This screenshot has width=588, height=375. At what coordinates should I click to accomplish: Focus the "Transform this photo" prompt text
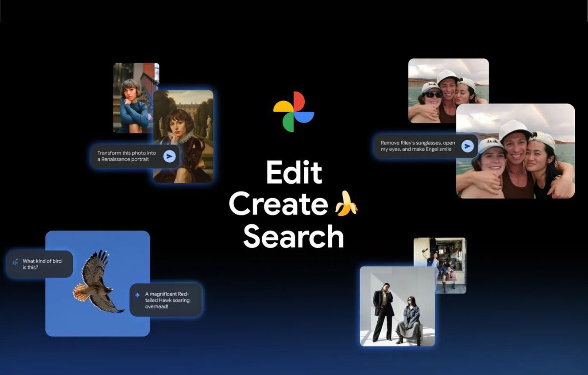pyautogui.click(x=126, y=156)
